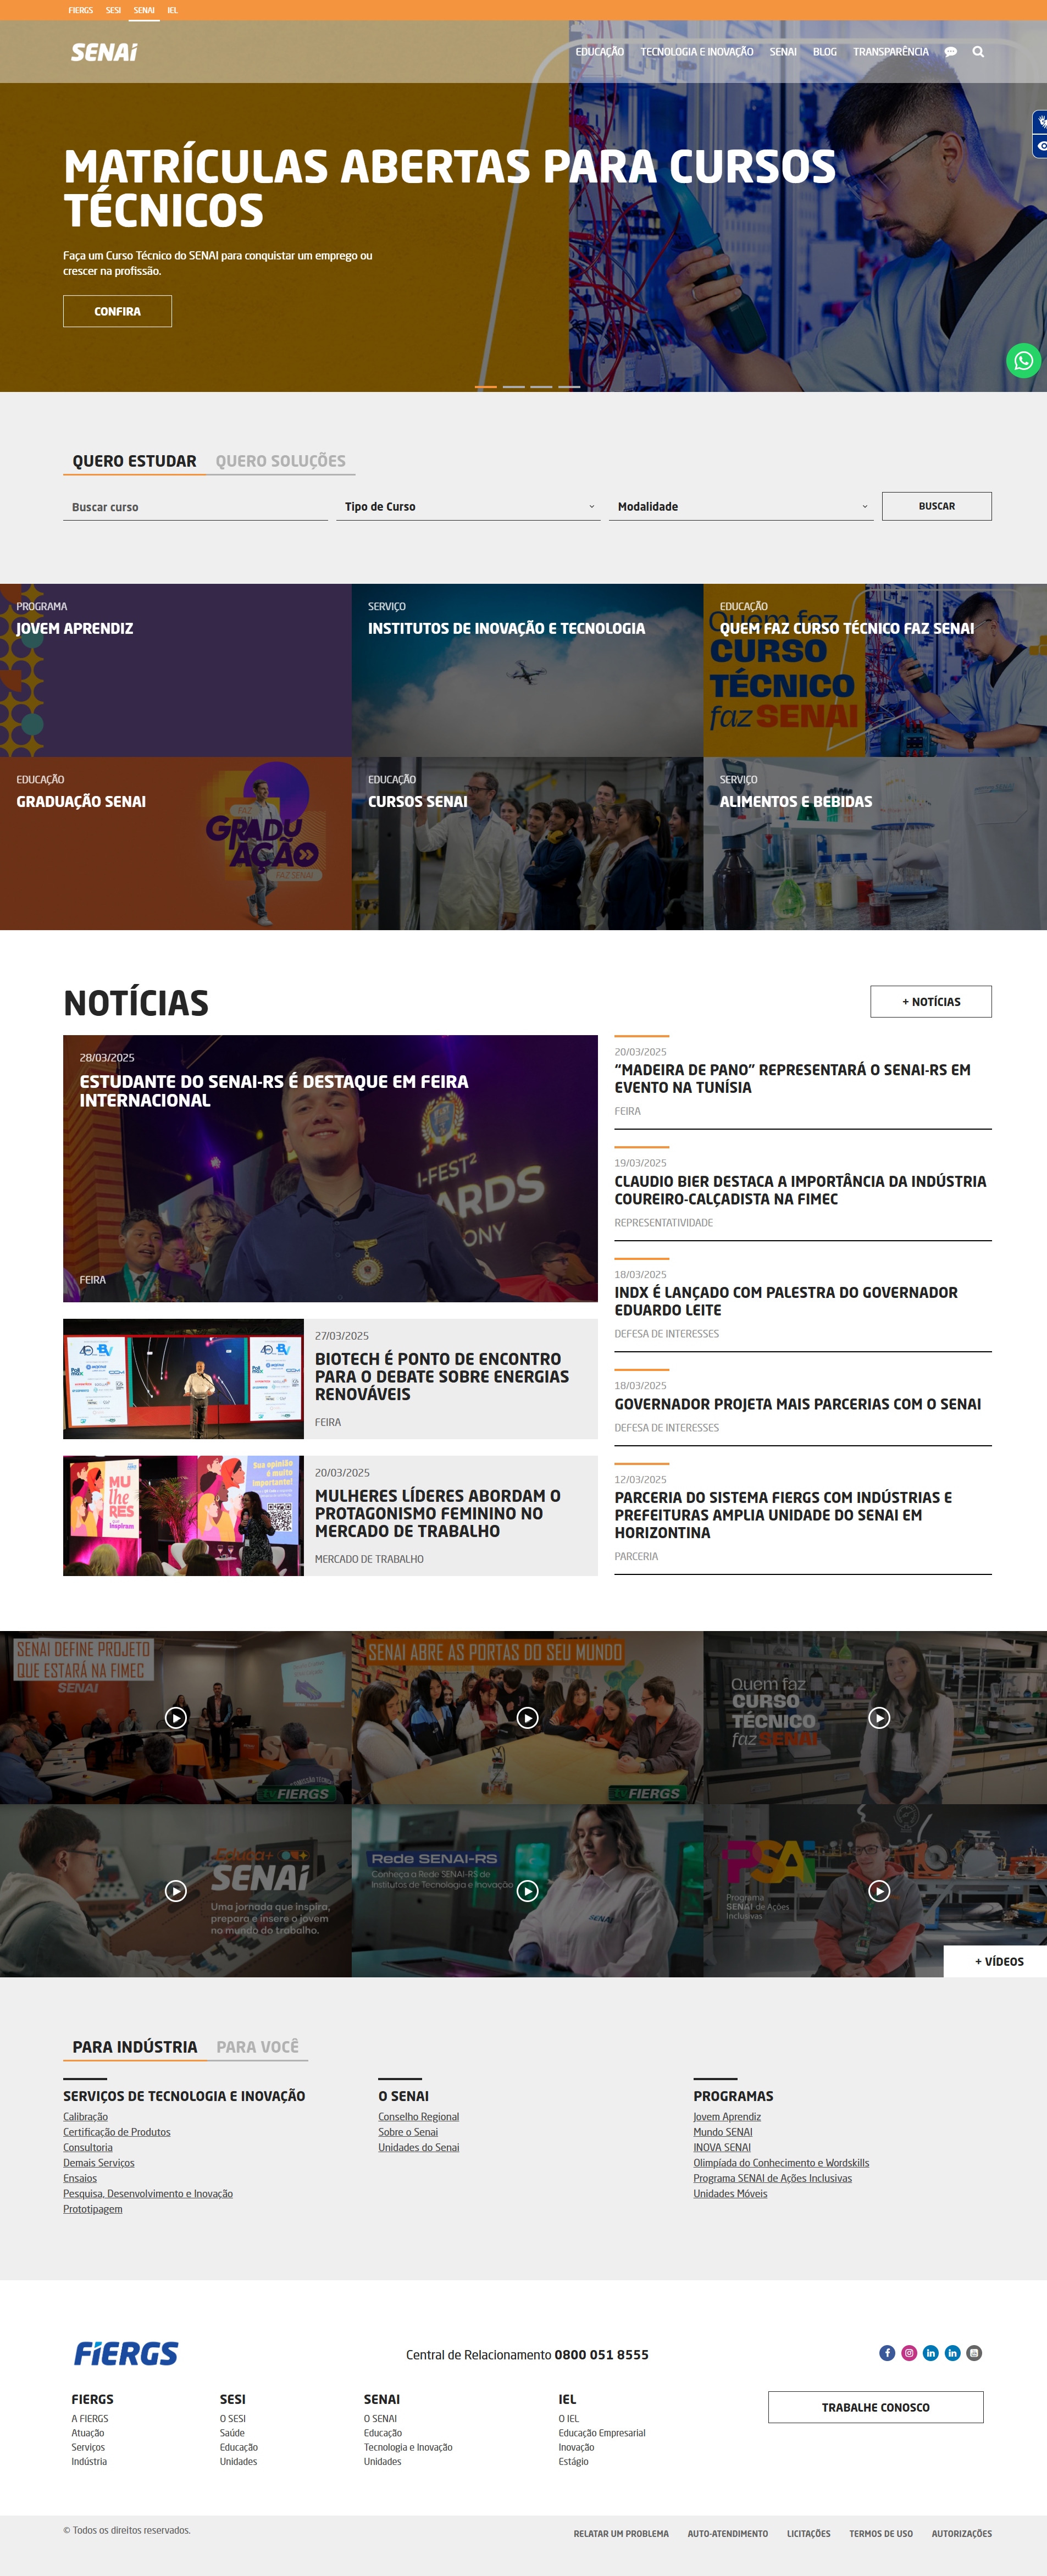Screen dimensions: 1047x2576
Task: Play the 'SENAI abre as portas' video
Action: tap(527, 1718)
